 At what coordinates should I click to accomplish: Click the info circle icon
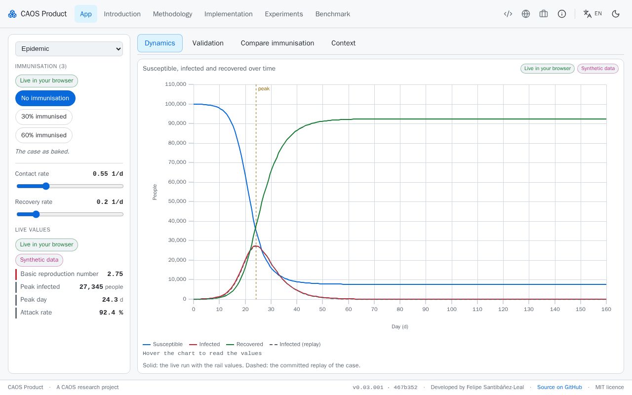(562, 14)
